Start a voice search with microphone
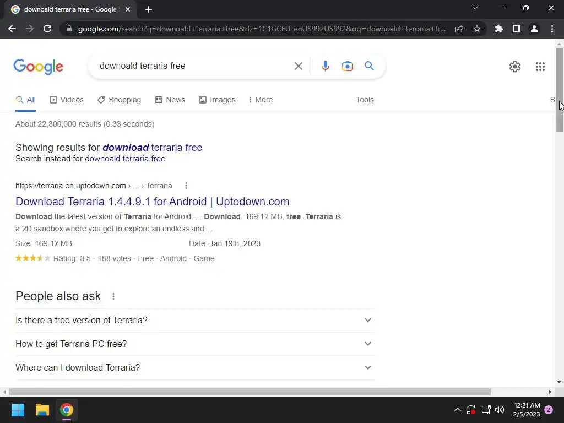Image resolution: width=564 pixels, height=423 pixels. (x=325, y=66)
